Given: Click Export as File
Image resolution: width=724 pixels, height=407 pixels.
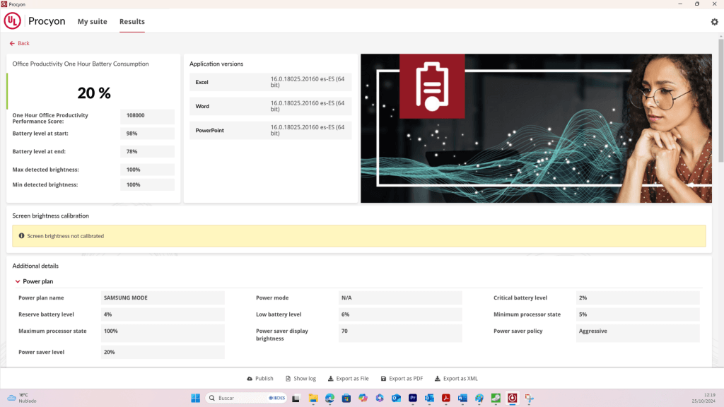Looking at the screenshot, I should (x=348, y=379).
